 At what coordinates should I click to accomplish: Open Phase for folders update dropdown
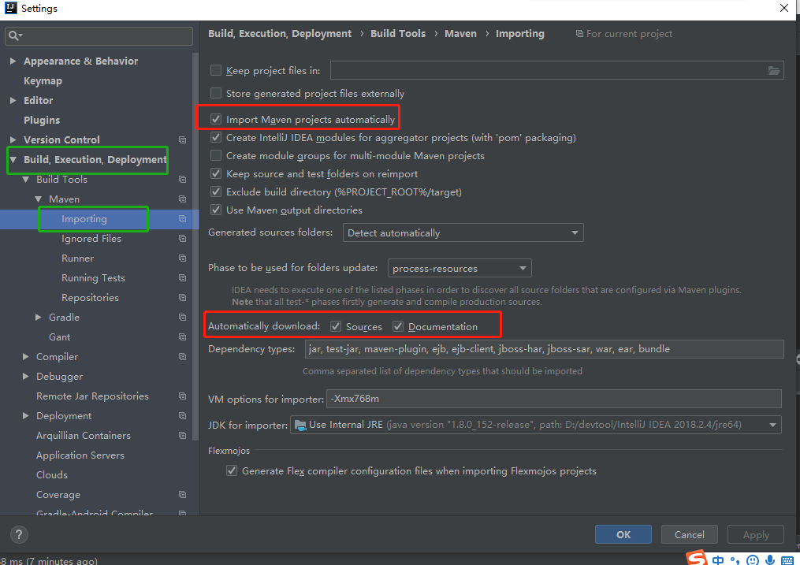(460, 268)
